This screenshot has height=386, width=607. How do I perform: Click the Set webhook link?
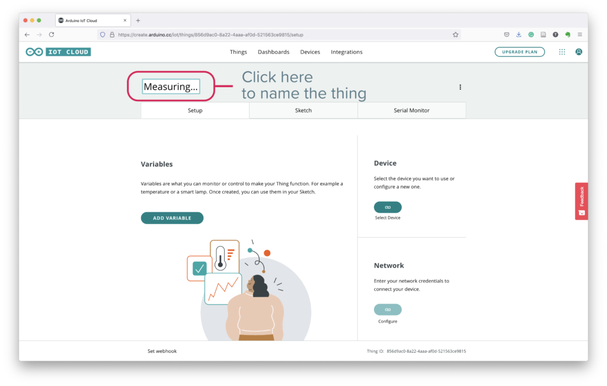coord(162,351)
